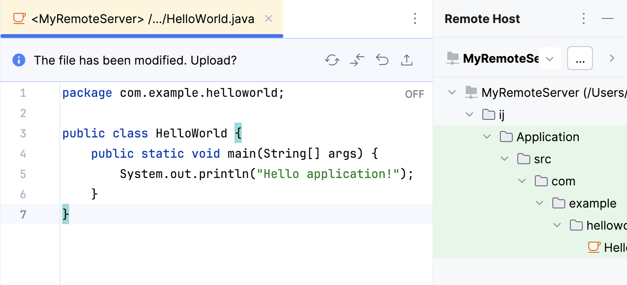
Task: Collapse the com folder in the tree
Action: click(522, 181)
